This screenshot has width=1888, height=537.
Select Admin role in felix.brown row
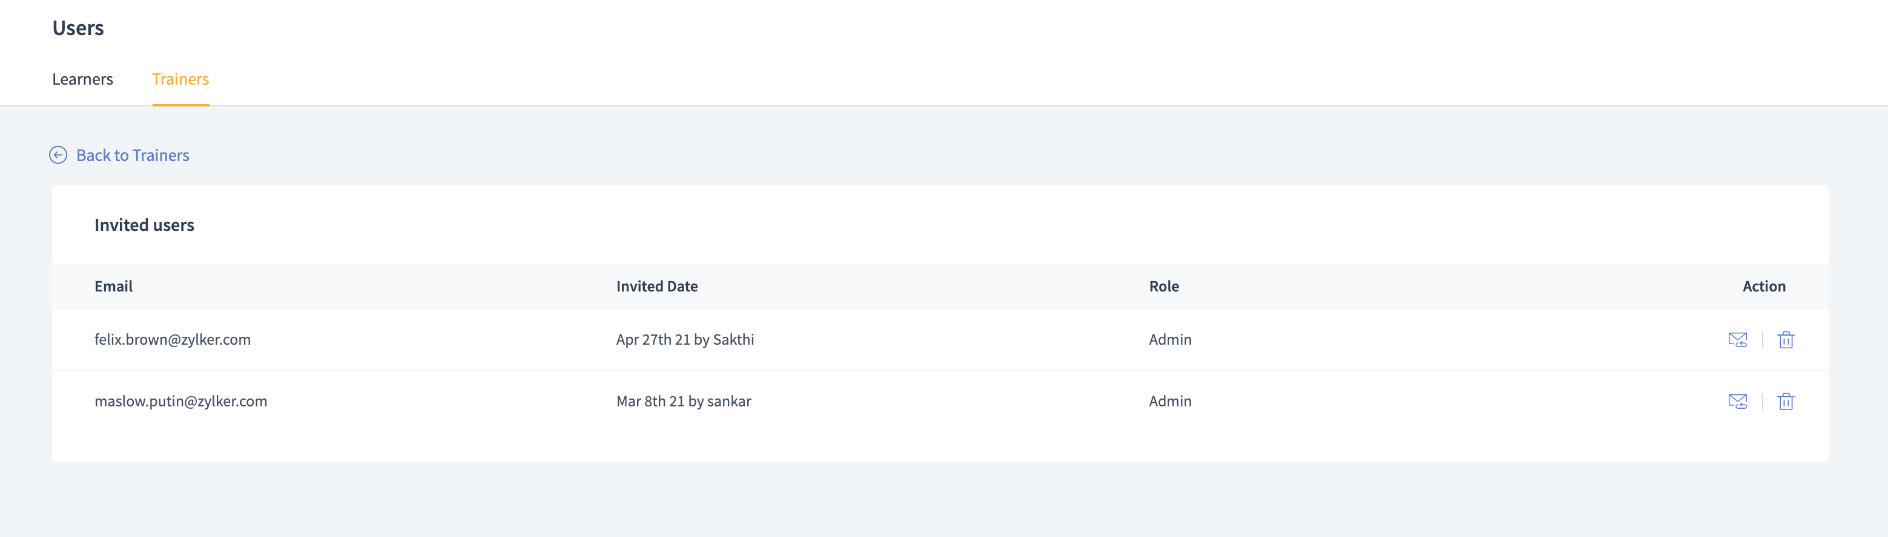pos(1170,339)
